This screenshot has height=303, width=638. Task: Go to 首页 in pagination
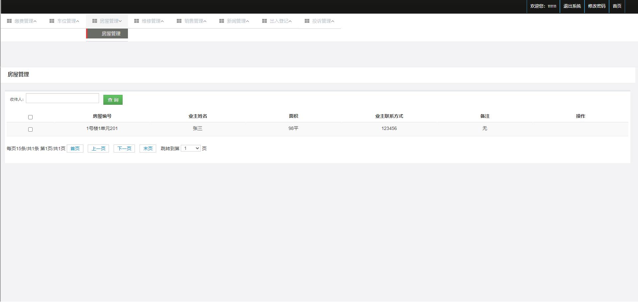click(x=75, y=149)
